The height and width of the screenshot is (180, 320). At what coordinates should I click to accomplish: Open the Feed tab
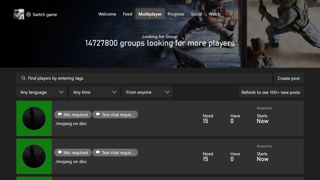(127, 14)
